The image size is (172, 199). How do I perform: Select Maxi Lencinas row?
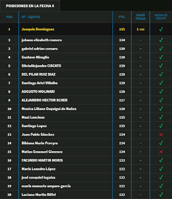[86, 117]
